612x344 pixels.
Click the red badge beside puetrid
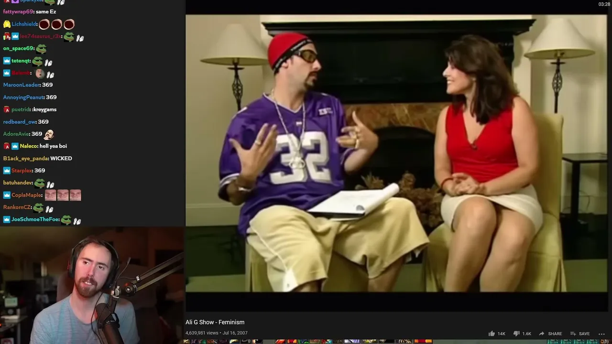pyautogui.click(x=7, y=109)
